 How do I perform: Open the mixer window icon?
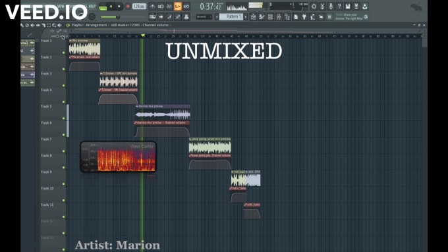[279, 17]
